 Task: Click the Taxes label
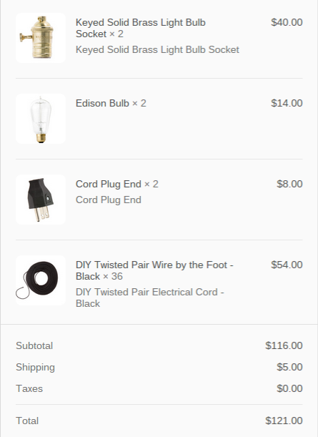[x=29, y=388]
